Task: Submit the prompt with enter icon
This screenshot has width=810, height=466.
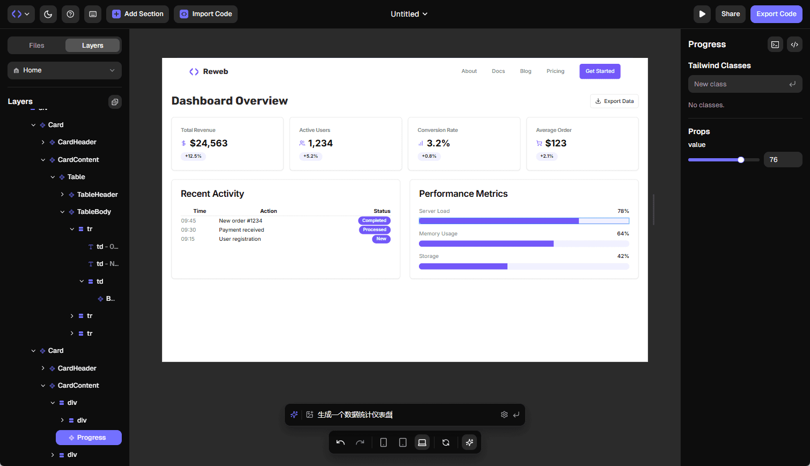Action: click(516, 415)
